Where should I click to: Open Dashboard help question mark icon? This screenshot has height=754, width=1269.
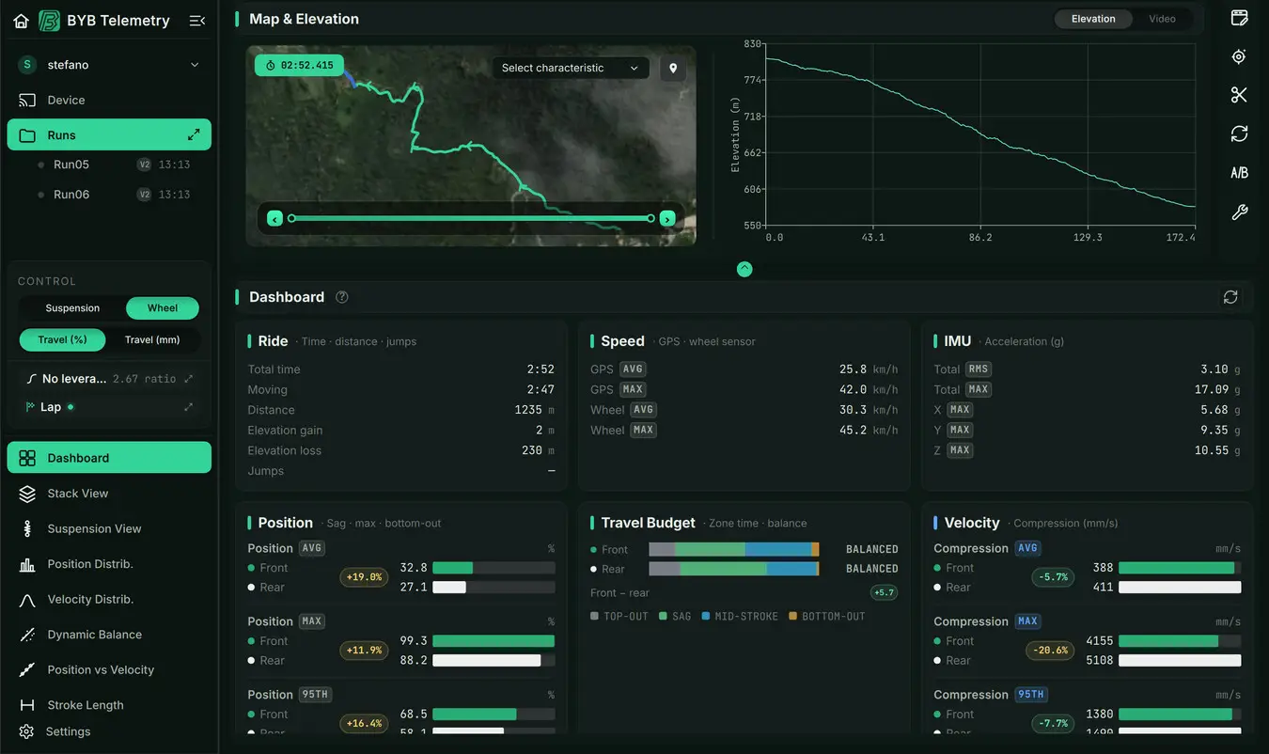click(342, 297)
